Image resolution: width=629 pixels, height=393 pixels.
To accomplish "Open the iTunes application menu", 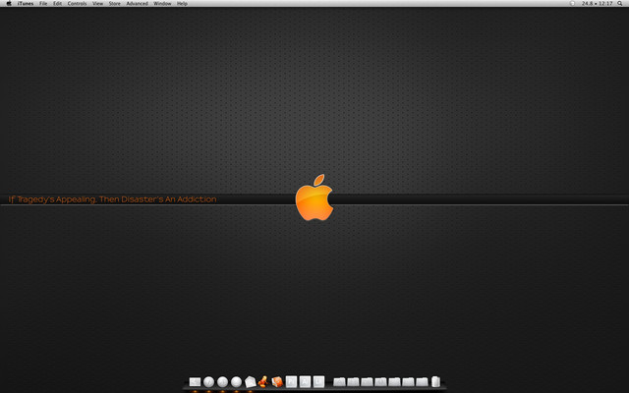I will [26, 4].
